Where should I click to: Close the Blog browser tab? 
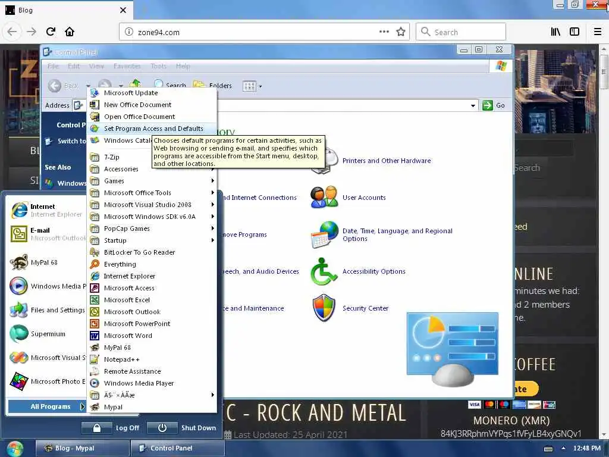(123, 10)
